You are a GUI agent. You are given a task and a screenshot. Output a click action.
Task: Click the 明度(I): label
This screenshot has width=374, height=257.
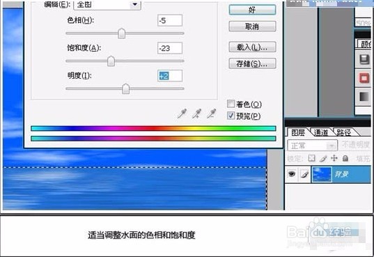click(79, 76)
